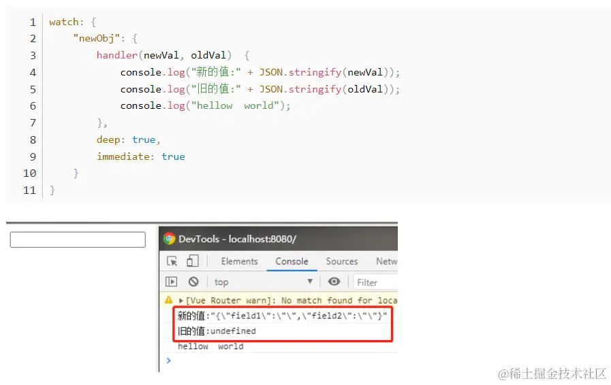The height and width of the screenshot is (385, 611).
Task: Select the 'hellow world' console output
Action: tap(210, 346)
